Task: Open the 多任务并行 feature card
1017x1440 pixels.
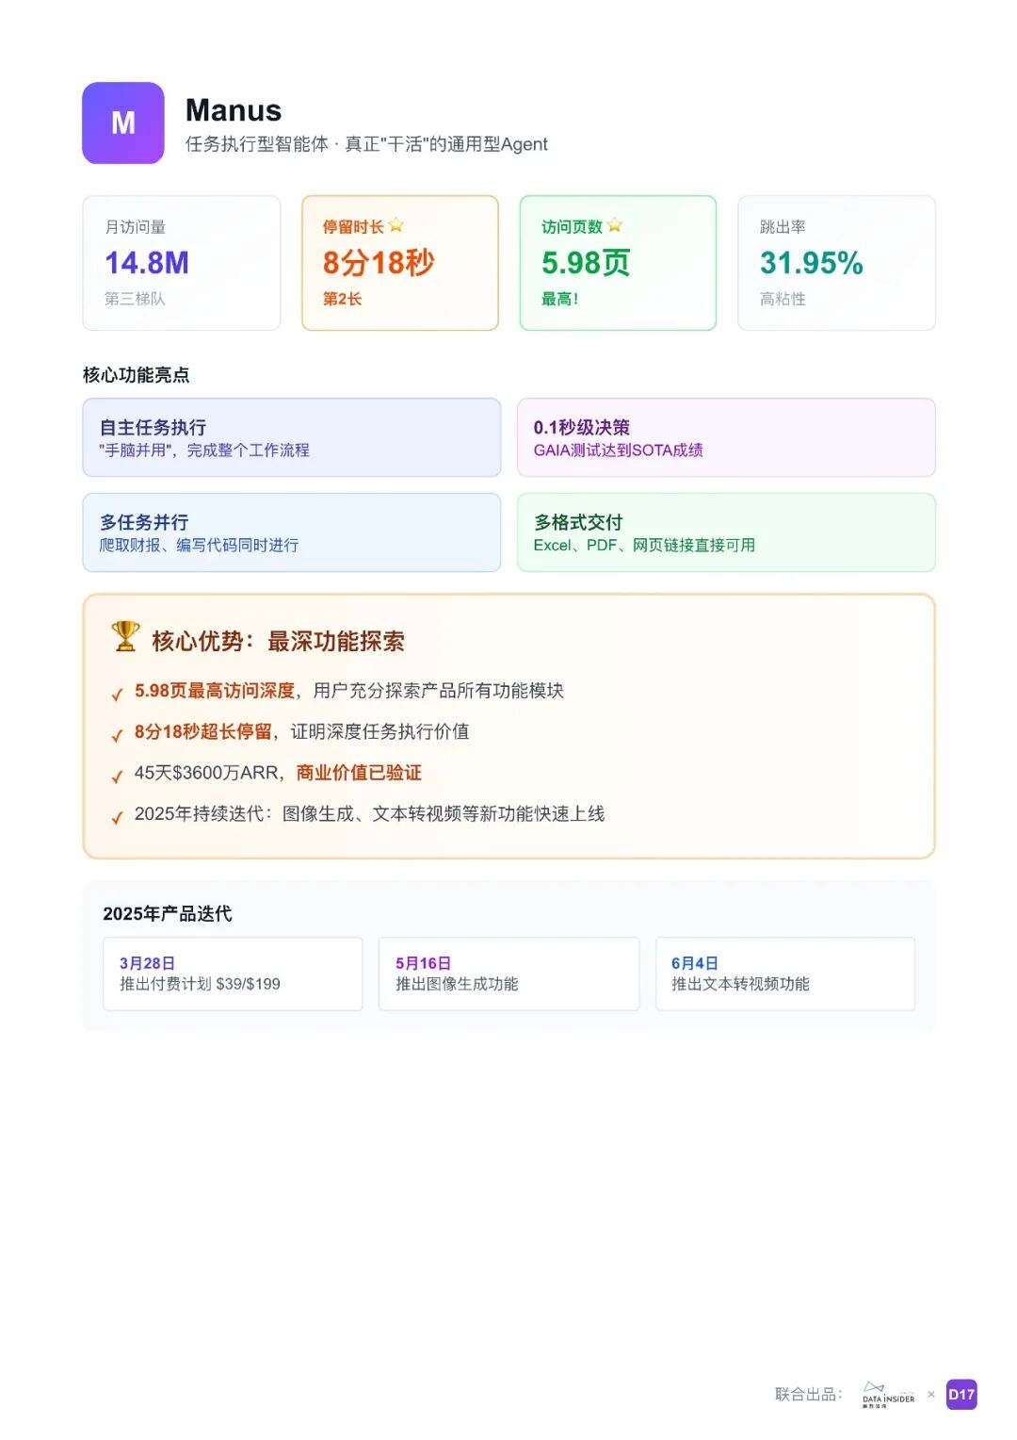Action: point(292,532)
